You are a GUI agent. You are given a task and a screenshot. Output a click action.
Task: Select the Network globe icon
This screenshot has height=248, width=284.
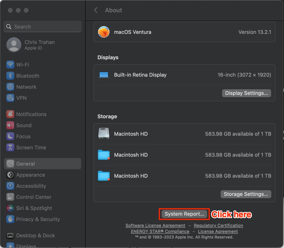tap(10, 87)
